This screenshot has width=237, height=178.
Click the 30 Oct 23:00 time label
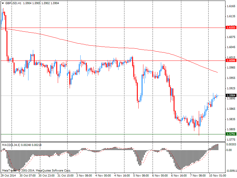pos(47,175)
